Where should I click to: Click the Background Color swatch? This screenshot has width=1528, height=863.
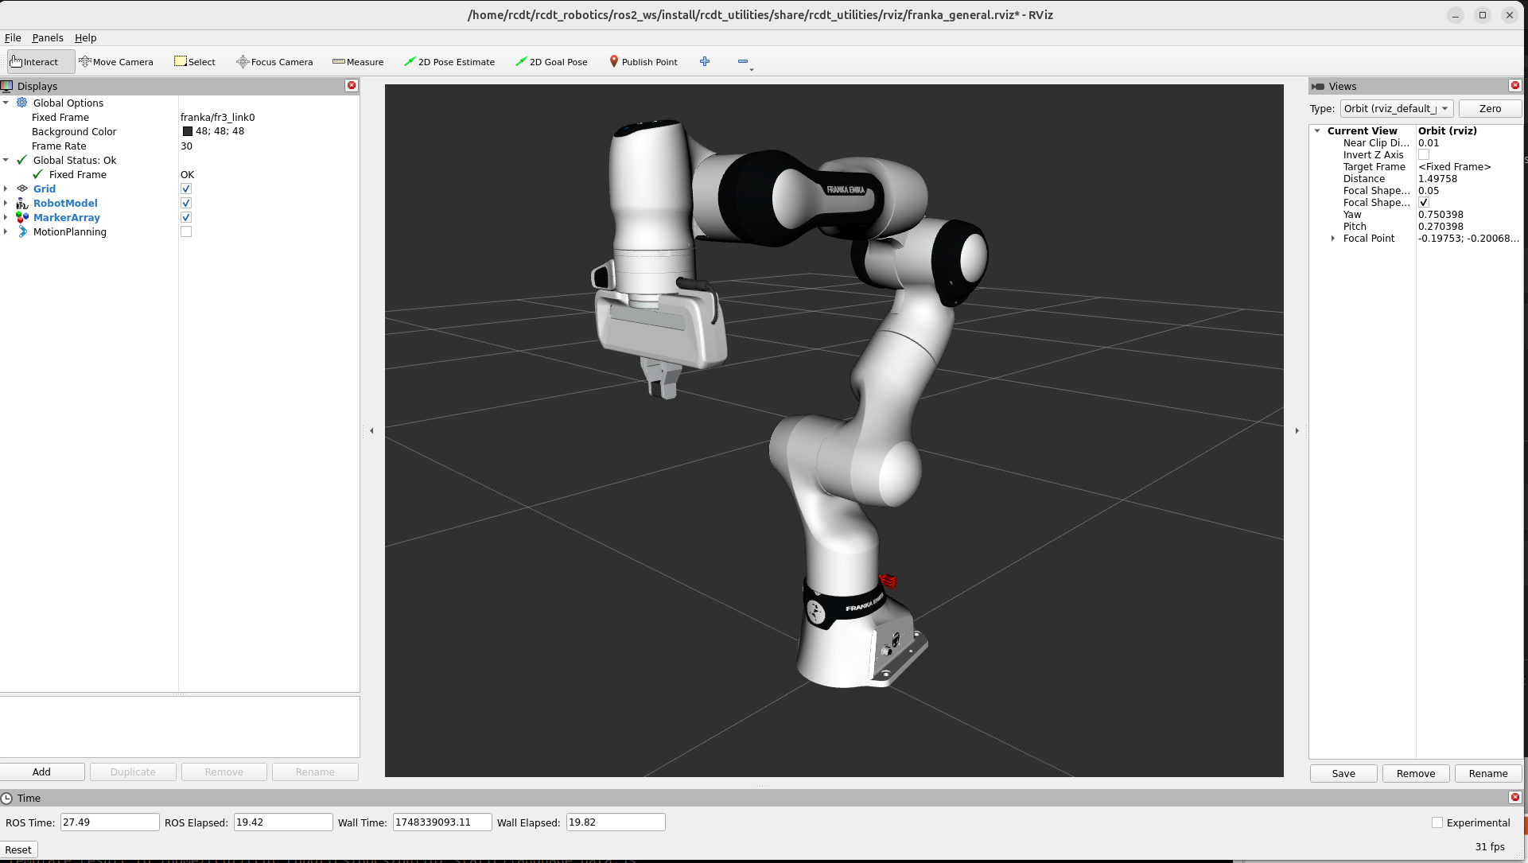(x=188, y=132)
